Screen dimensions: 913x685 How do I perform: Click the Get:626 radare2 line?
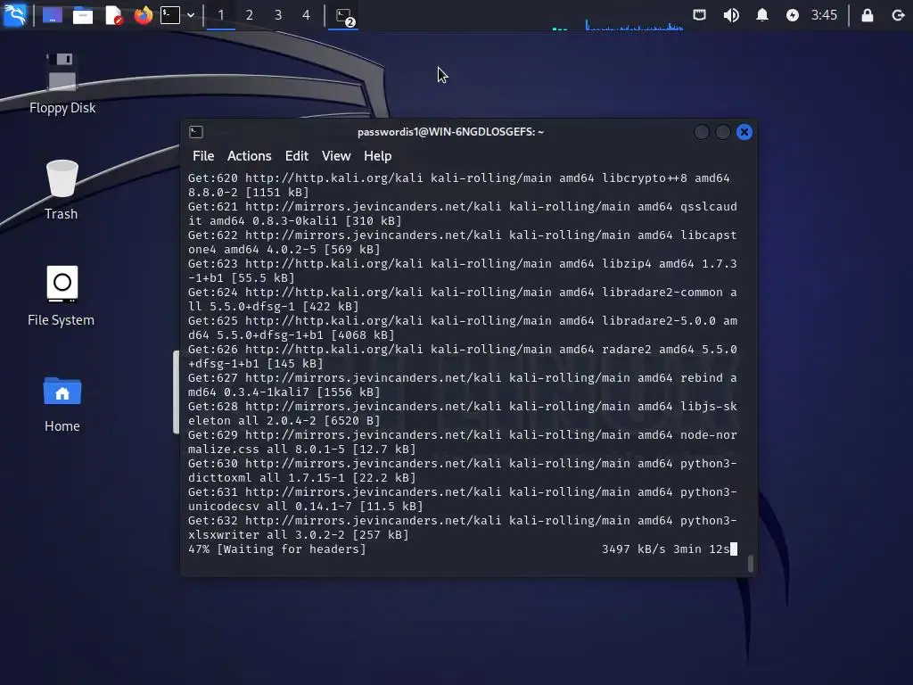click(x=463, y=357)
